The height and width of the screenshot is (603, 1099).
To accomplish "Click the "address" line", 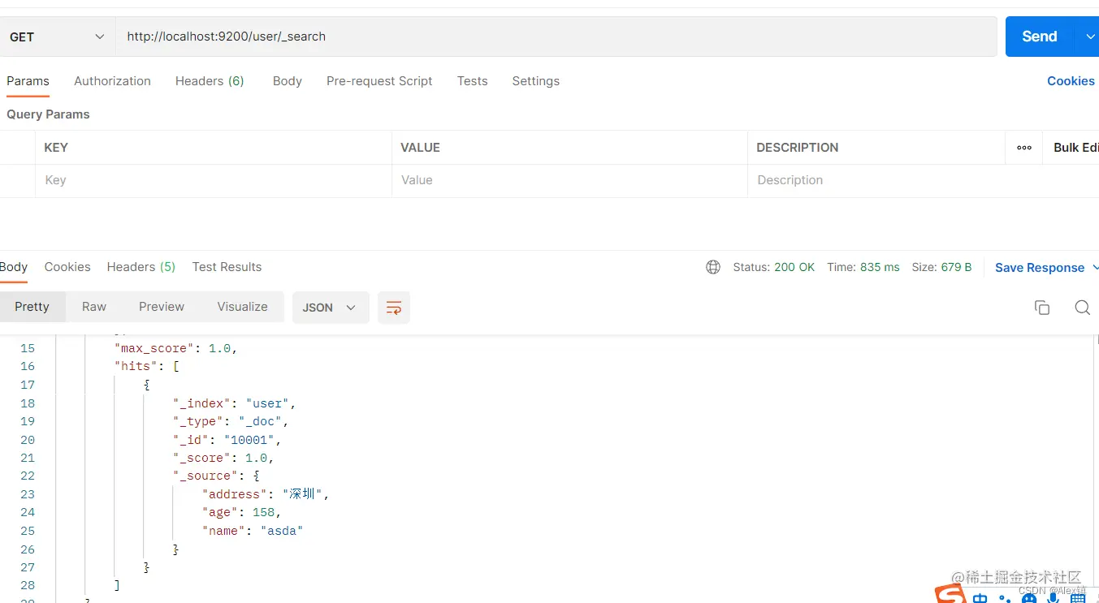I will pos(266,494).
